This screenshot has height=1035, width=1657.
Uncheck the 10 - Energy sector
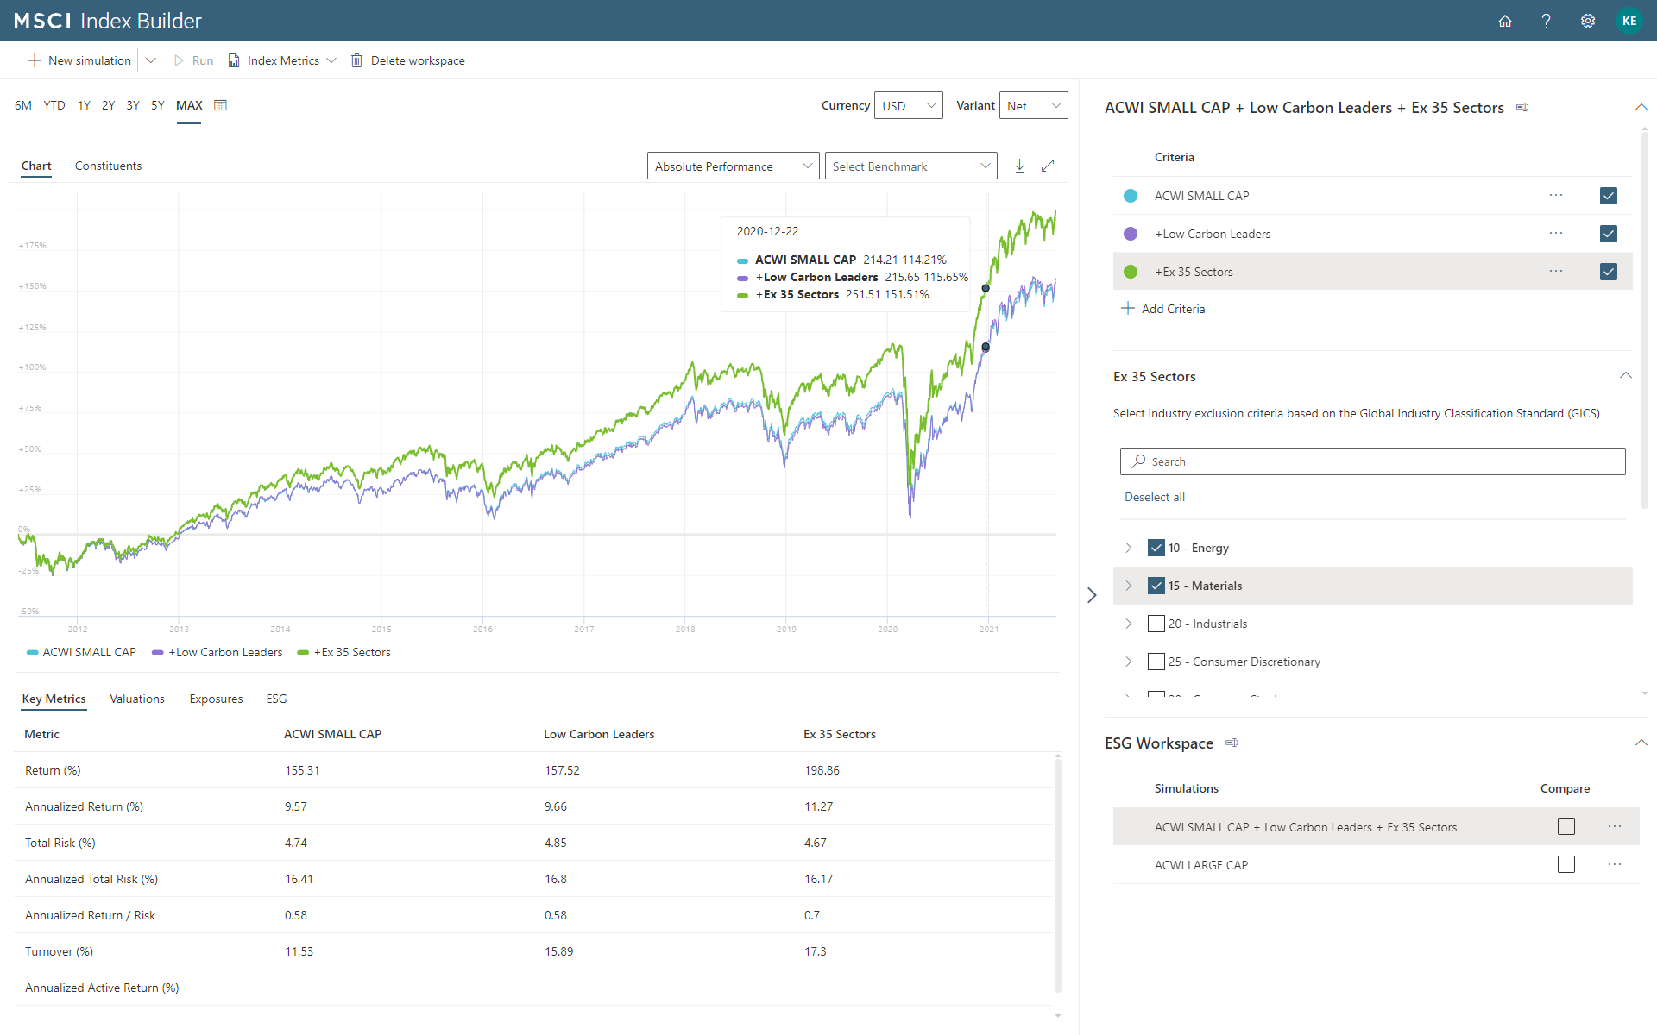[1156, 548]
